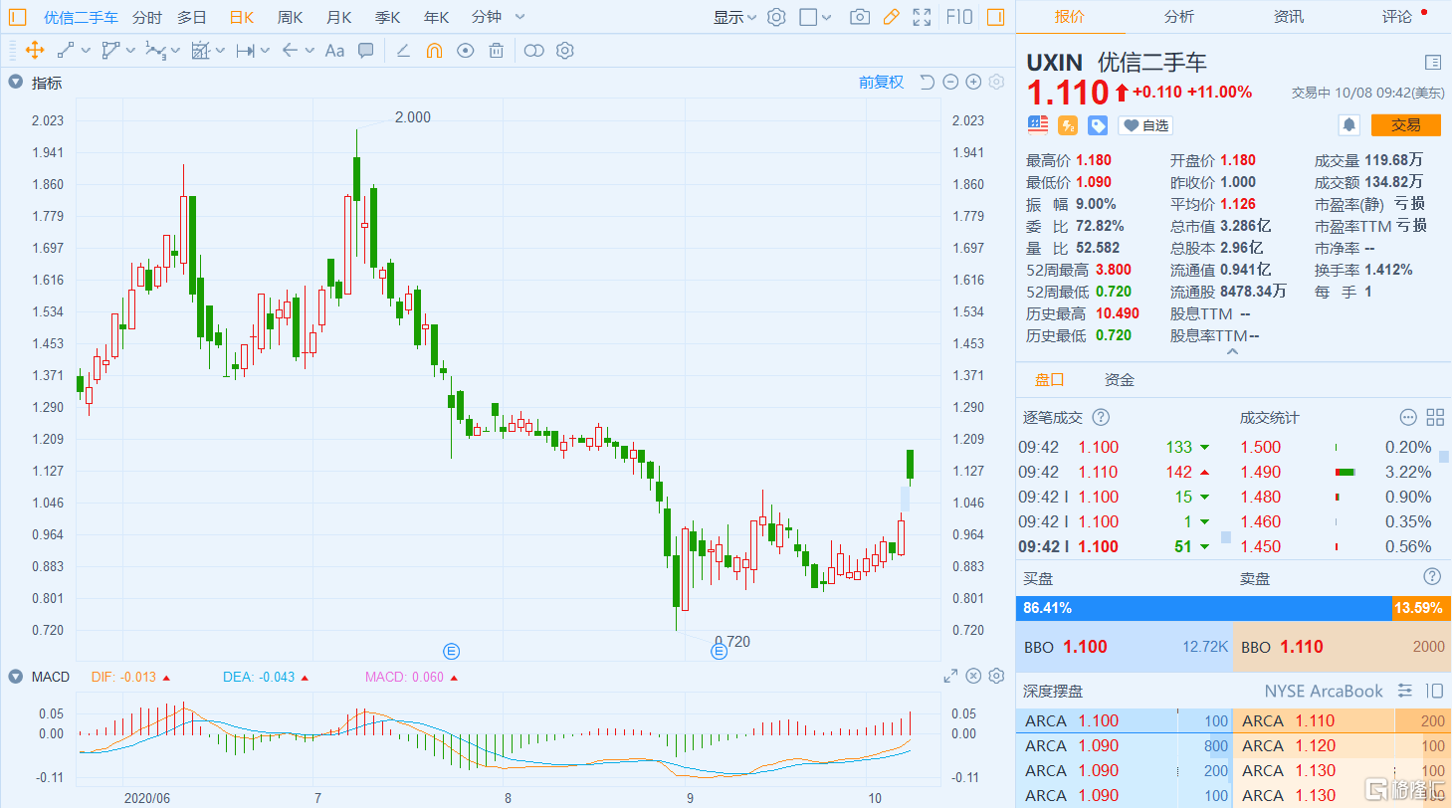Select the 年K yearly candlestick tab

tap(436, 17)
